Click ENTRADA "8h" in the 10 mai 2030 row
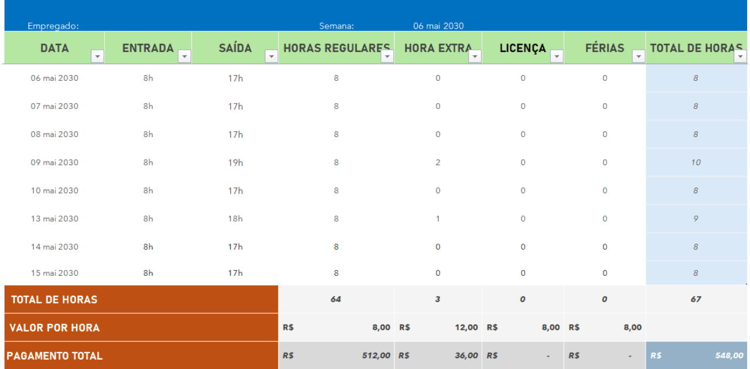The height and width of the screenshot is (369, 750). 148,190
